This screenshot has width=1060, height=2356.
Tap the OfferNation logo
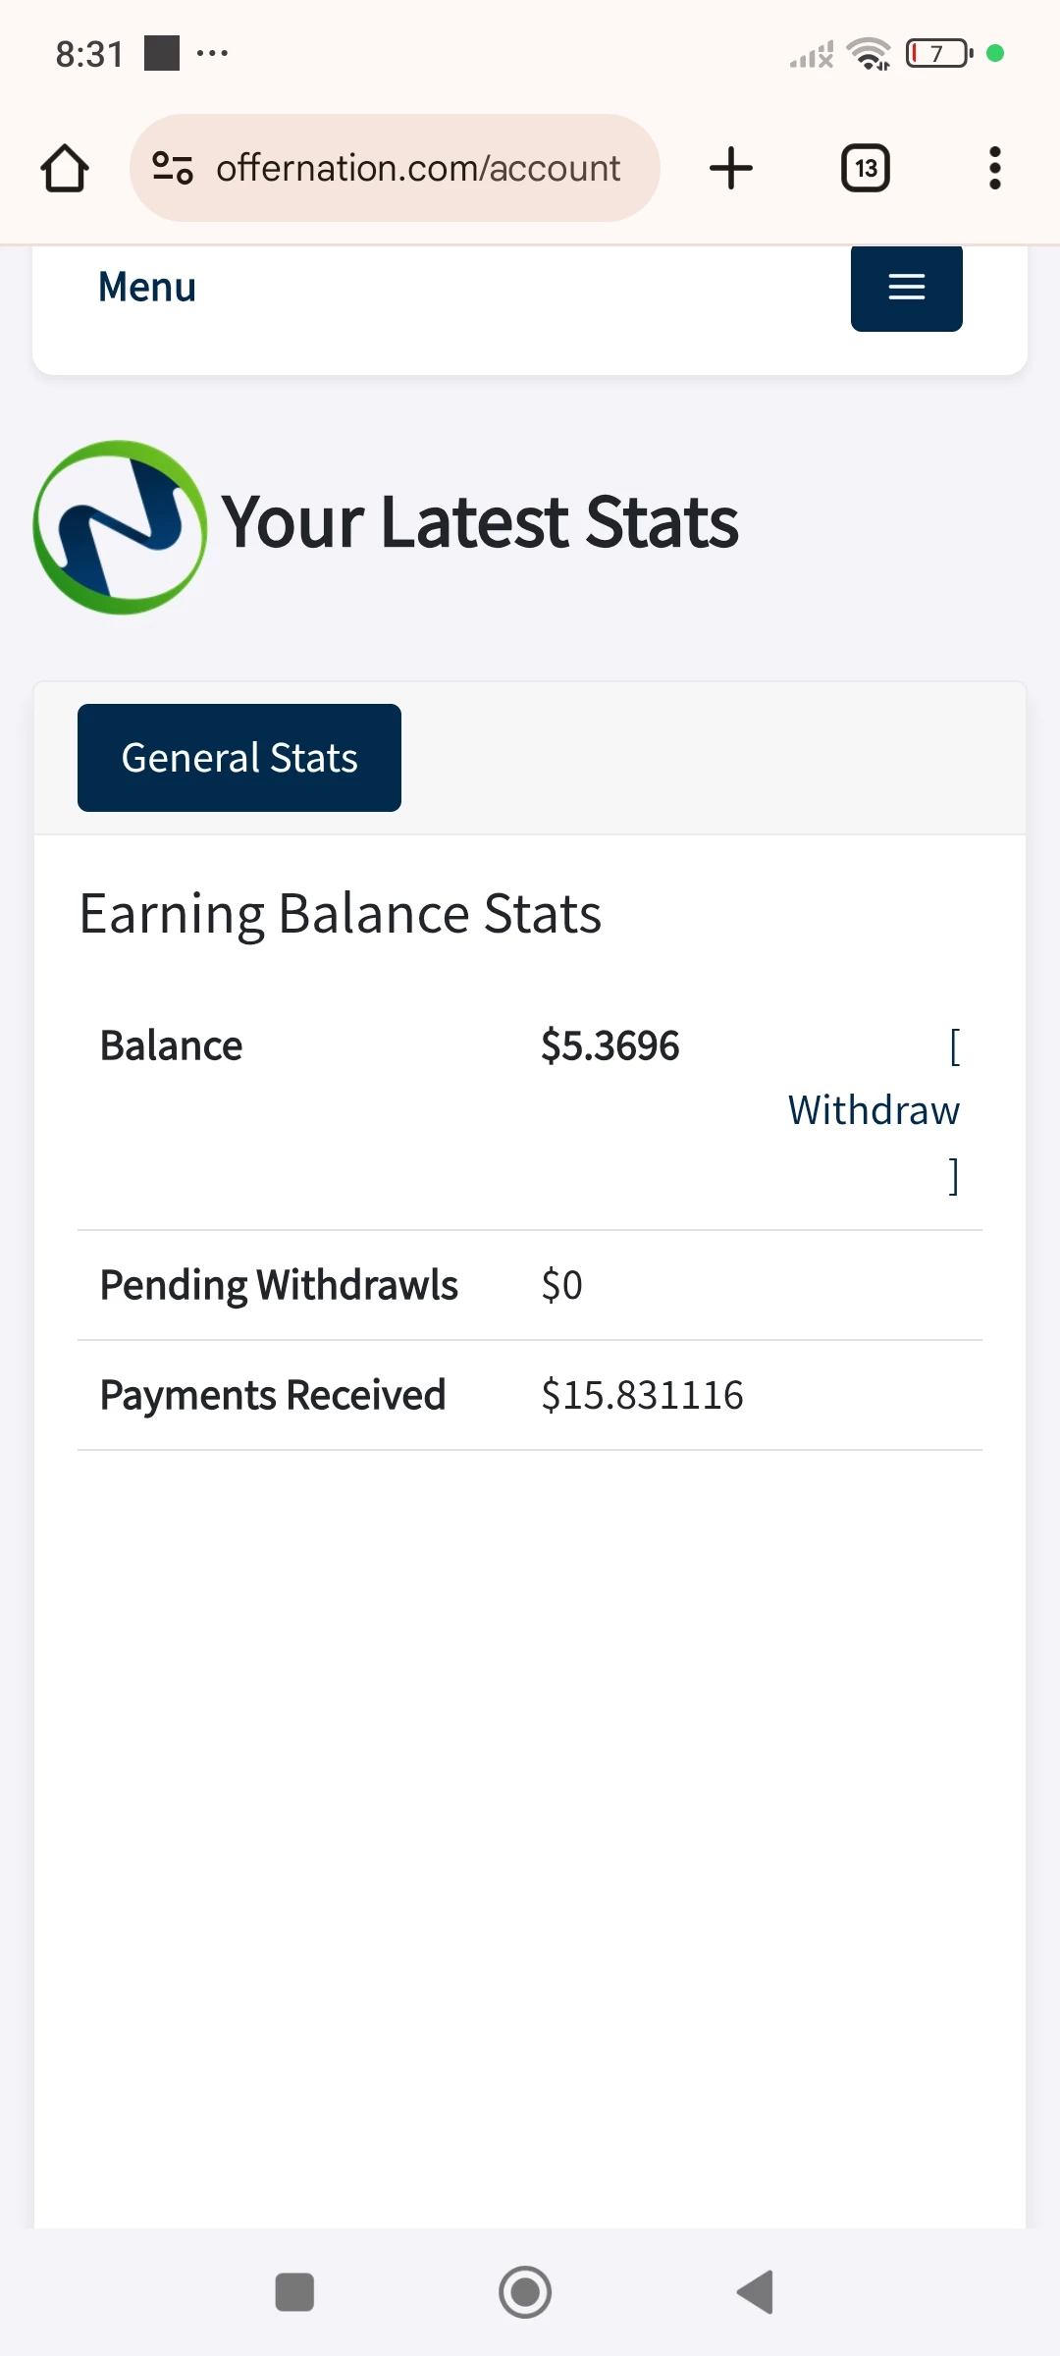click(120, 527)
